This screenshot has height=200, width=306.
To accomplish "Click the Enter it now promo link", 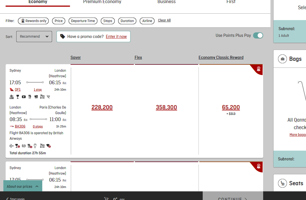I will (x=116, y=37).
